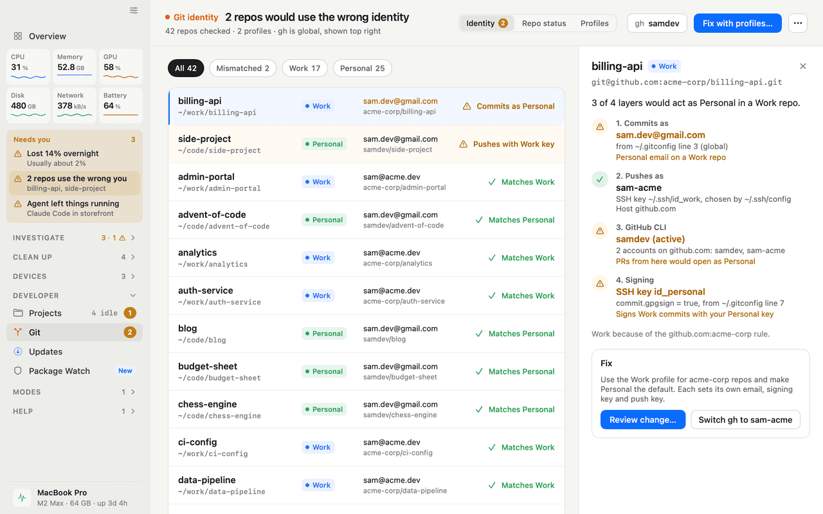Open 2 repos use the wrong you alert

tap(75, 183)
